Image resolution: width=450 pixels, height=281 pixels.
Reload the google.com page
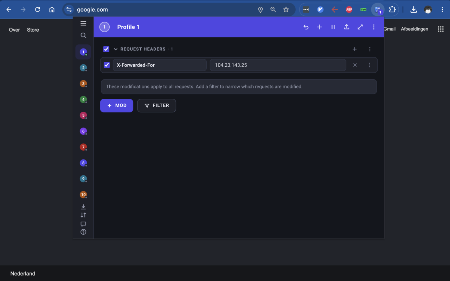pyautogui.click(x=38, y=9)
